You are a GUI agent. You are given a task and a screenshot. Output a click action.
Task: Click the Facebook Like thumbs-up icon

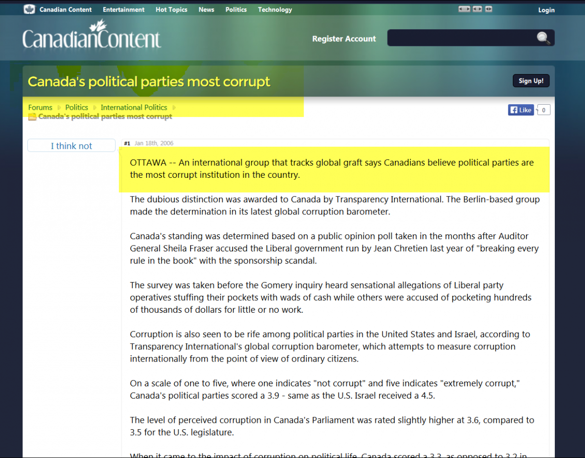tap(514, 110)
